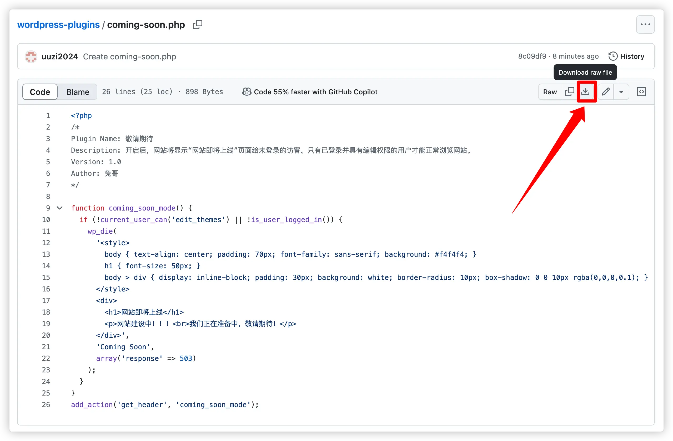Click uuzi2024 avatar image
The width and height of the screenshot is (673, 441).
coord(31,57)
